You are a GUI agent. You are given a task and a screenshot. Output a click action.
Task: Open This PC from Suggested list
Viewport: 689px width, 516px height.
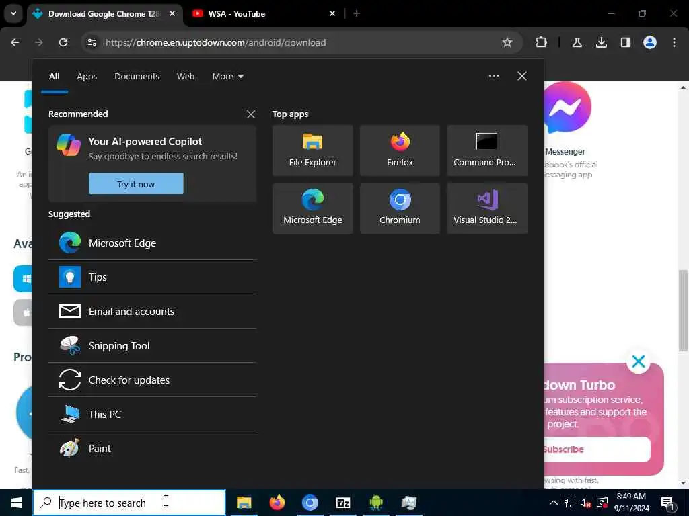[152, 414]
